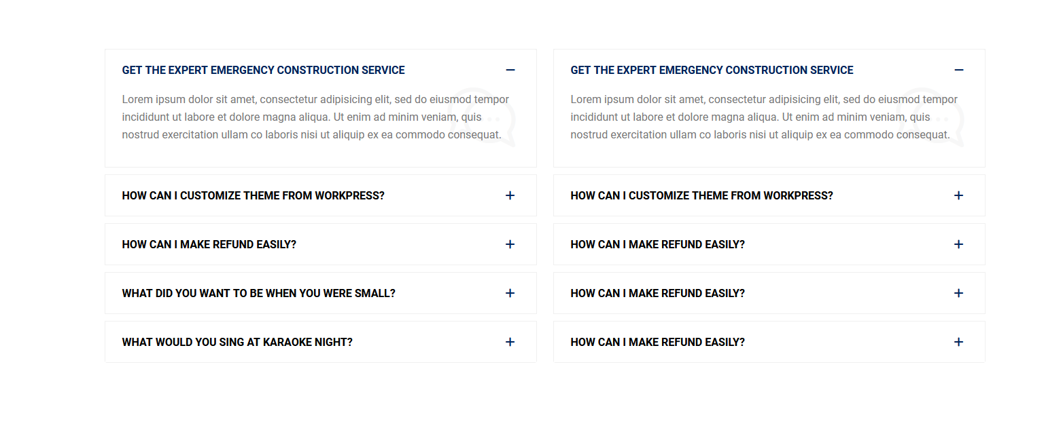1063x426 pixels.
Task: Collapse right column Emergency Construction Service minus icon
Action: coord(959,70)
